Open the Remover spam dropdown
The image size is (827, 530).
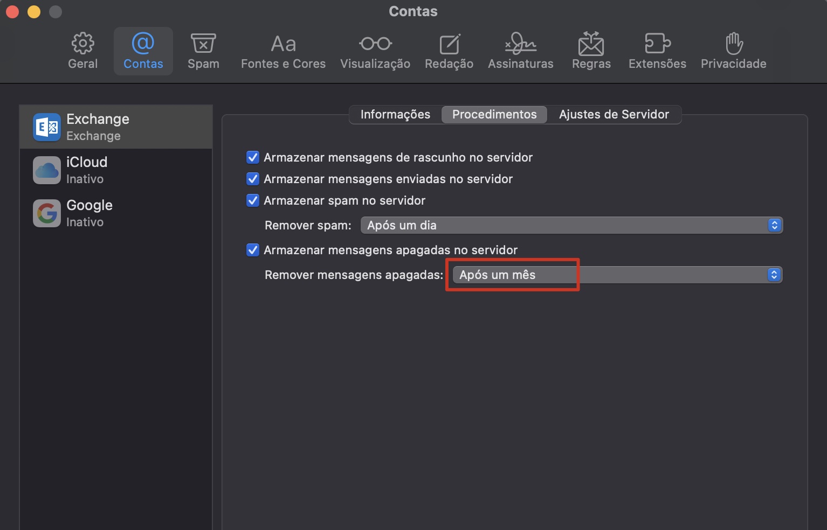pos(571,225)
